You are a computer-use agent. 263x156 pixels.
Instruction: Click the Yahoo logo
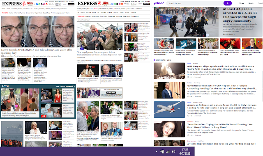tap(159, 3)
